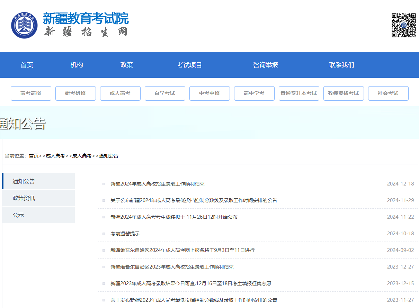Click the Xinjiang Education Examination Institute logo emblem
The height and width of the screenshot is (308, 419).
point(24,26)
